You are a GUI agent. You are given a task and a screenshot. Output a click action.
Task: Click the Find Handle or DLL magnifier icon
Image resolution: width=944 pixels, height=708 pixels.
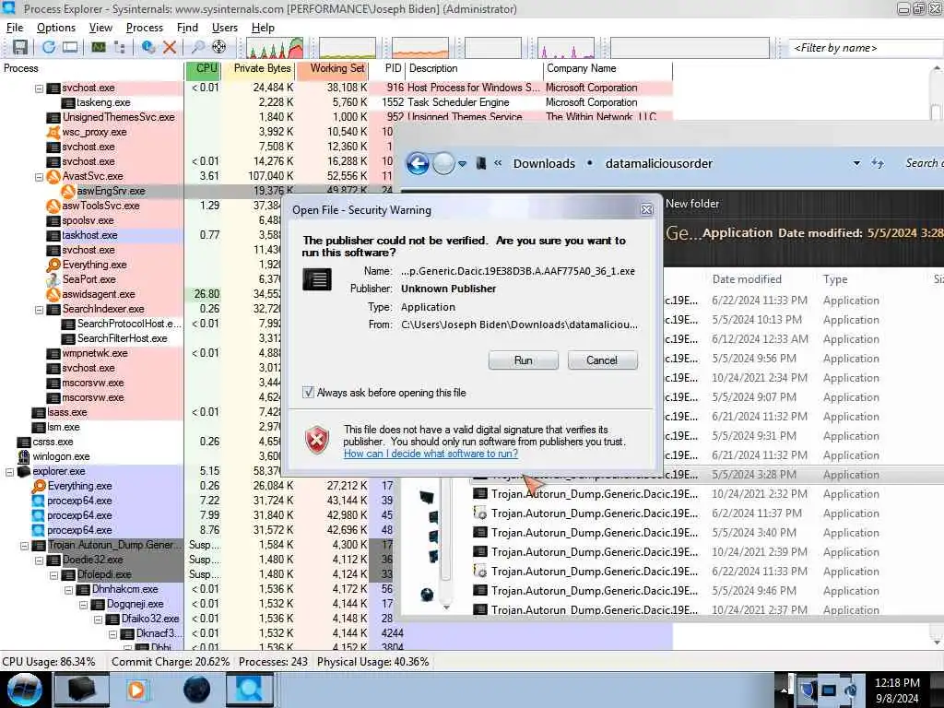197,47
